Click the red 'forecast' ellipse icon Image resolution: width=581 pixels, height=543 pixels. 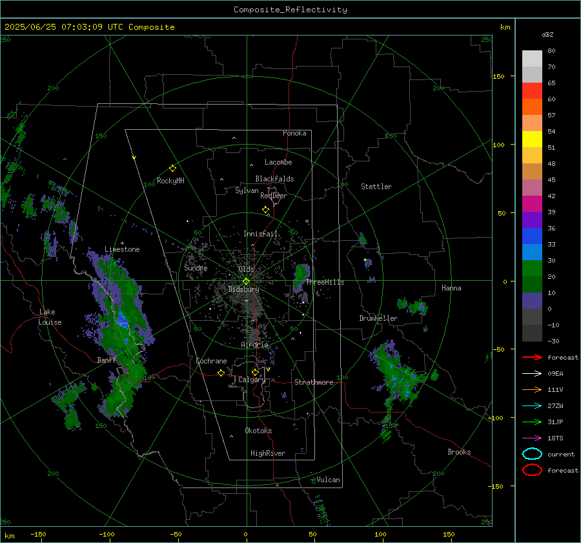[532, 470]
